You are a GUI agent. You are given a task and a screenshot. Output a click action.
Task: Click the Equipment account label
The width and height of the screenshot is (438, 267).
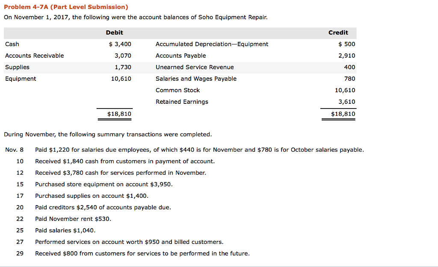pos(21,79)
